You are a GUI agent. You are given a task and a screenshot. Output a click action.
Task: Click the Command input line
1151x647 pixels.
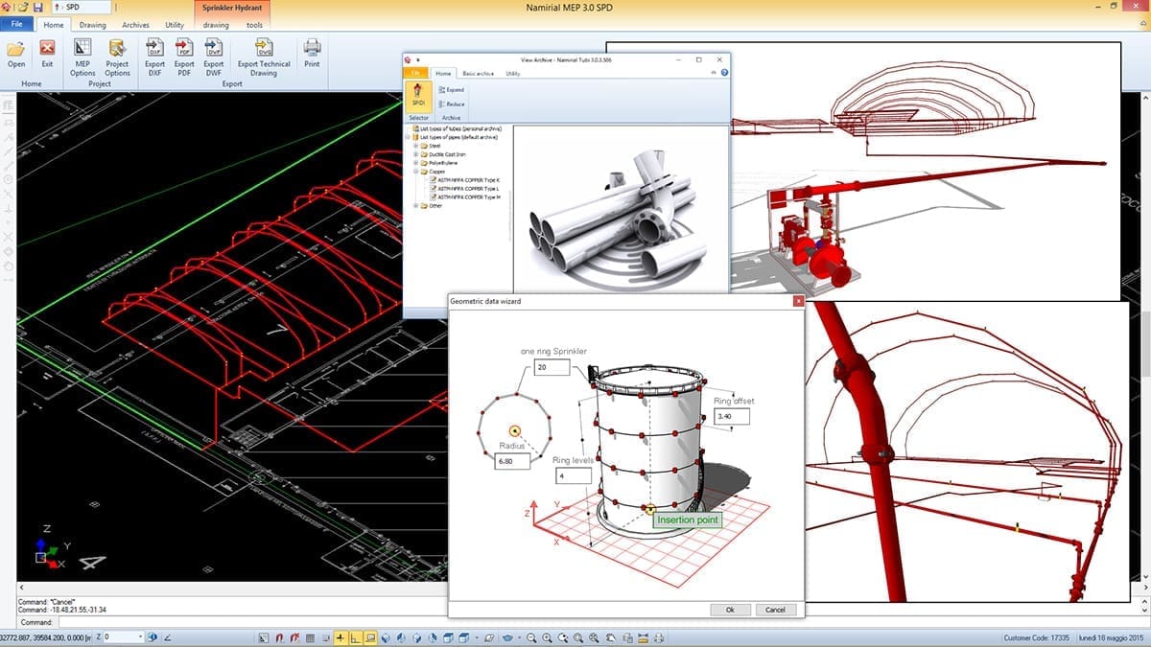point(604,622)
